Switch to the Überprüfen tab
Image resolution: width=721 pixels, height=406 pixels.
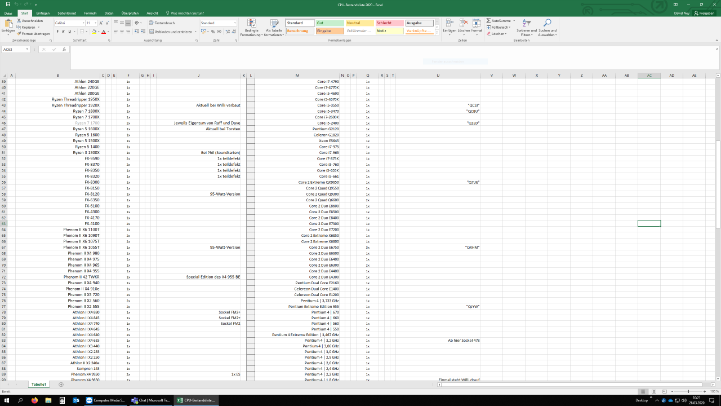coord(130,13)
